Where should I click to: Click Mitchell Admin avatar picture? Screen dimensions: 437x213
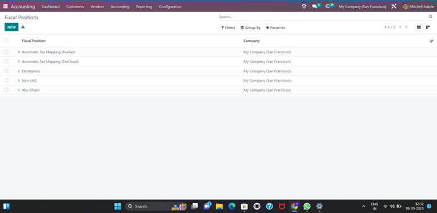[x=405, y=6]
